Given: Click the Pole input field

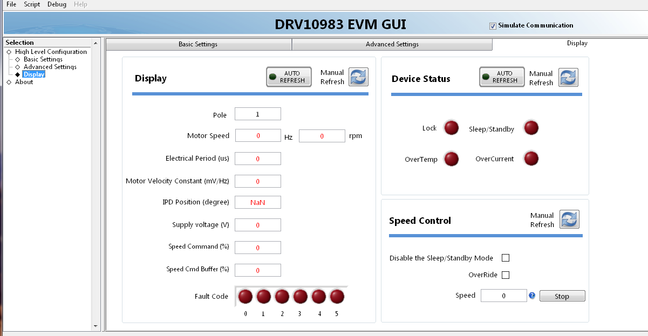Looking at the screenshot, I should click(258, 114).
